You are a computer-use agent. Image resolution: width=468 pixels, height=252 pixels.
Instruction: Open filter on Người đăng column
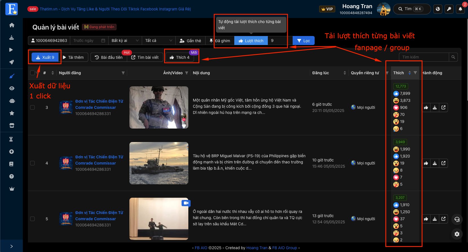coord(123,73)
